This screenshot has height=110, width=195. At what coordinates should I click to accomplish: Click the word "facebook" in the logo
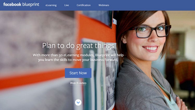pos(12,4)
